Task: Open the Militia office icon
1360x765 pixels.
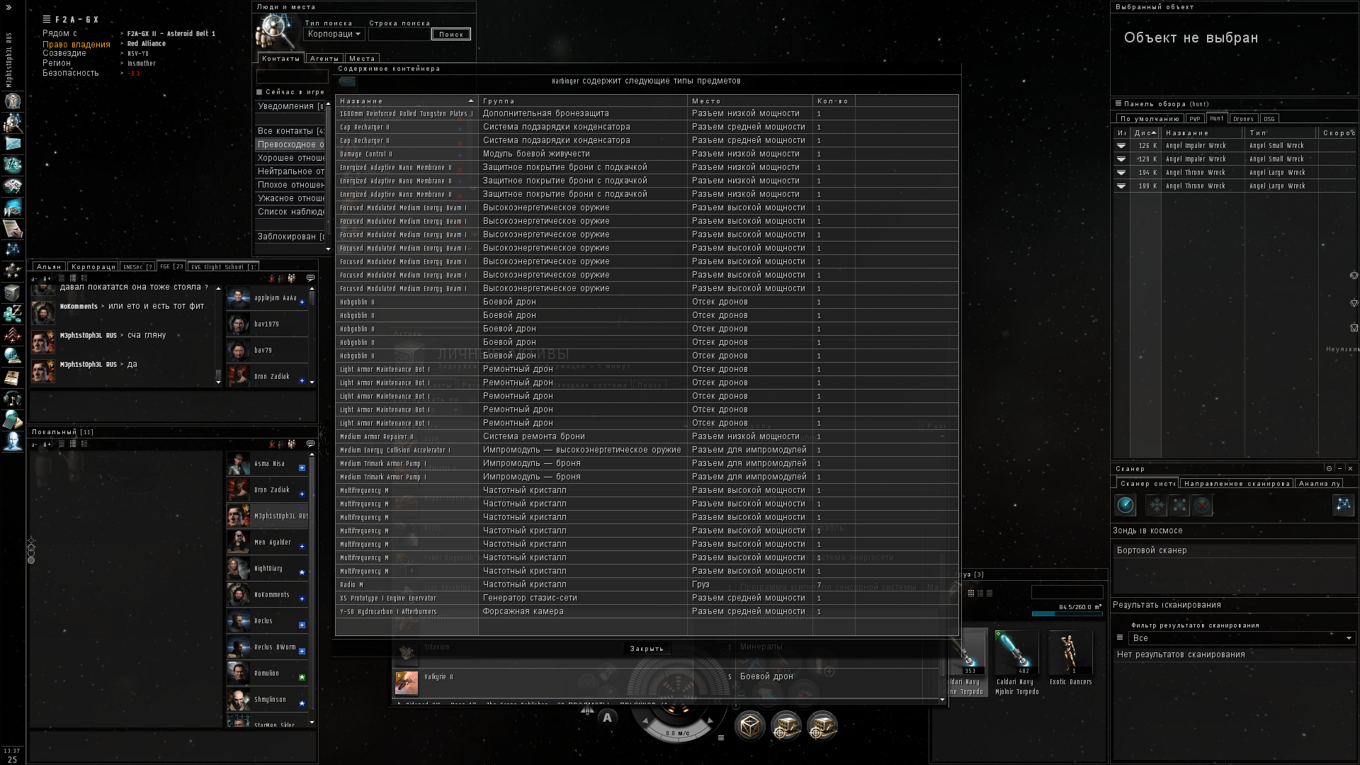Action: coord(13,334)
